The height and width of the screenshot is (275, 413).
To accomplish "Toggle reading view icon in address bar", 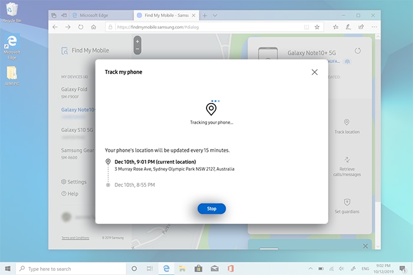I will (x=306, y=27).
